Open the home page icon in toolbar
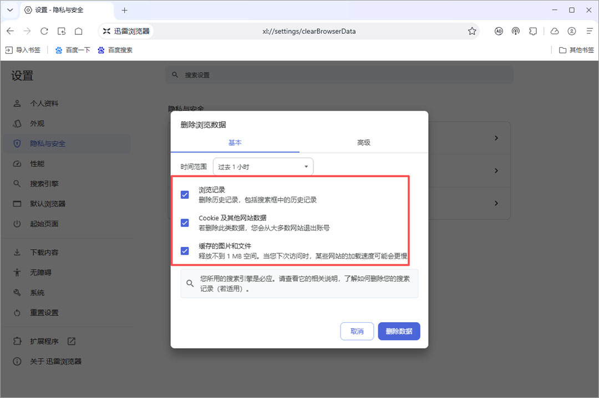 click(x=78, y=31)
